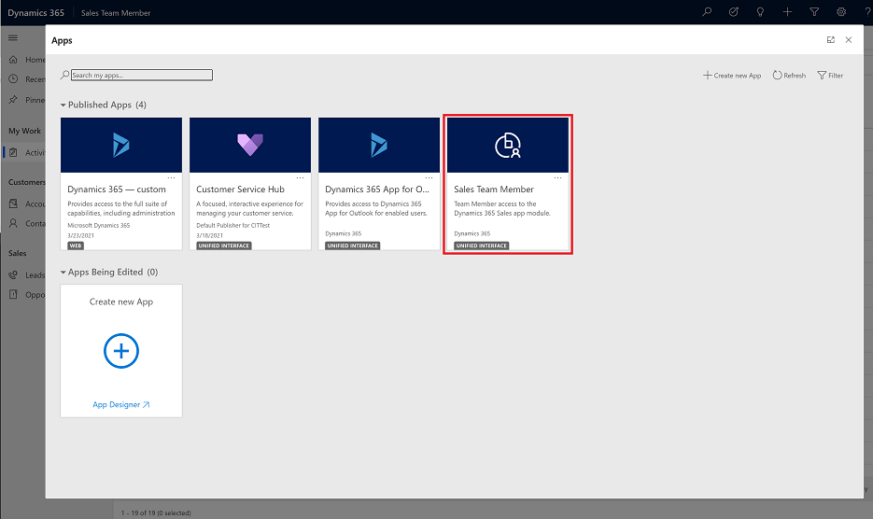Open Opportunities icon under Sales
This screenshot has height=519, width=873.
point(13,295)
